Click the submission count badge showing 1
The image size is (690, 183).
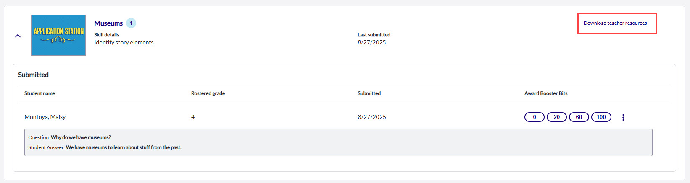(x=131, y=23)
